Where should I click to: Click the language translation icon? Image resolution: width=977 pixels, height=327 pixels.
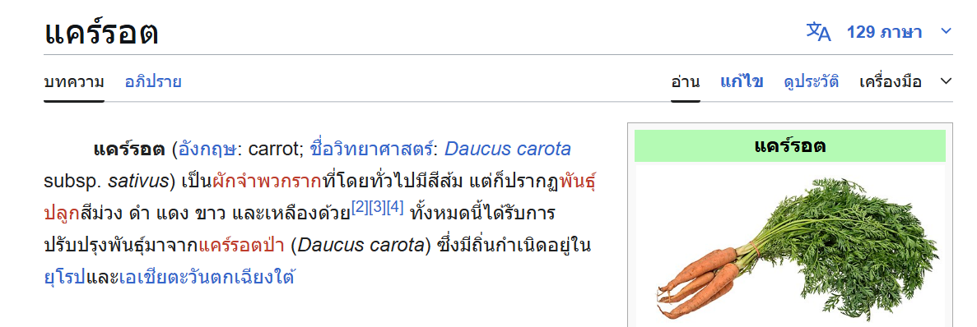(819, 32)
